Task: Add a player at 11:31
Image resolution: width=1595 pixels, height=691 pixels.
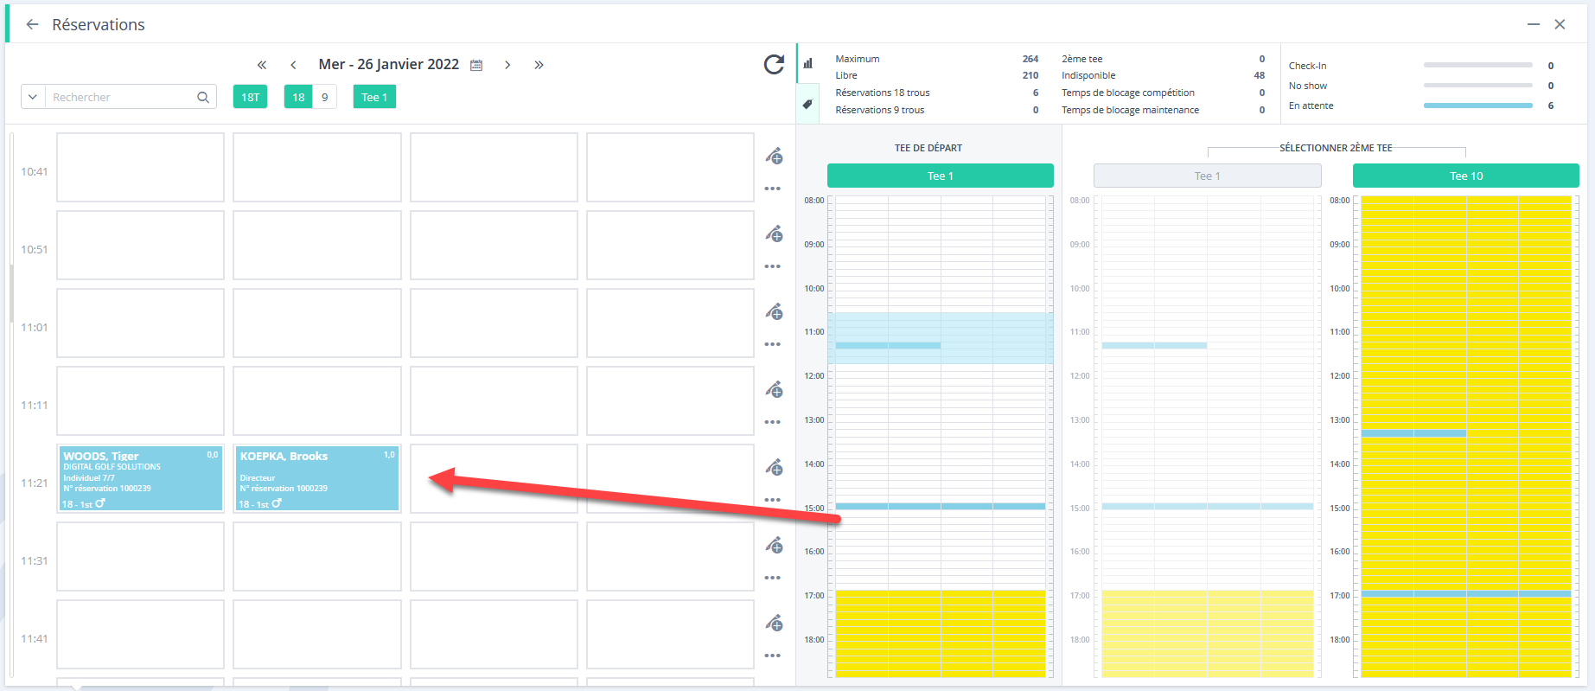Action: pyautogui.click(x=775, y=545)
